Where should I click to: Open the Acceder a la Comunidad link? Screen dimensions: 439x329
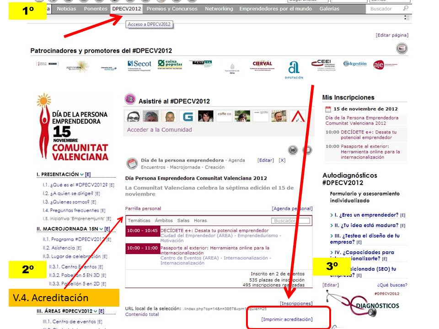[x=159, y=130]
